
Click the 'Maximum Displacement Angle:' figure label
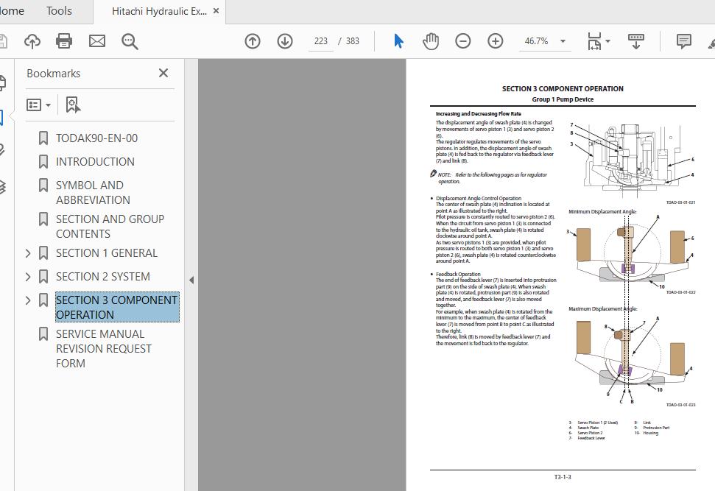[603, 308]
